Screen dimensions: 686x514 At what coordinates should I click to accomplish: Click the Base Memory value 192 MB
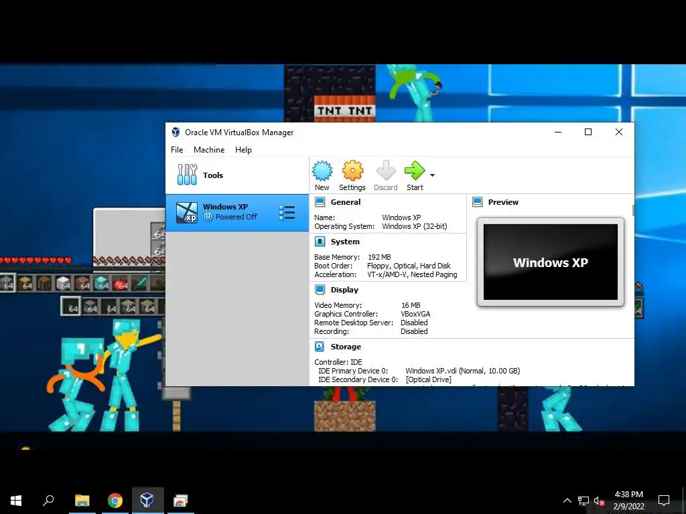pyautogui.click(x=379, y=257)
